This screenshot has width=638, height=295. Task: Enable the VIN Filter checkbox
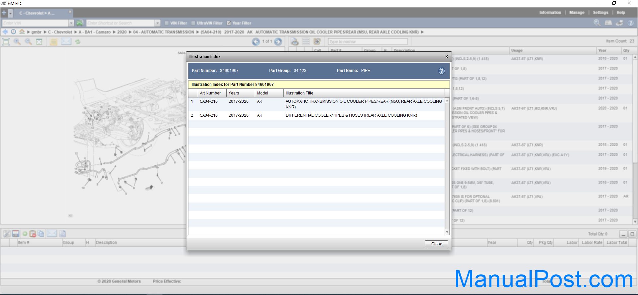[167, 23]
